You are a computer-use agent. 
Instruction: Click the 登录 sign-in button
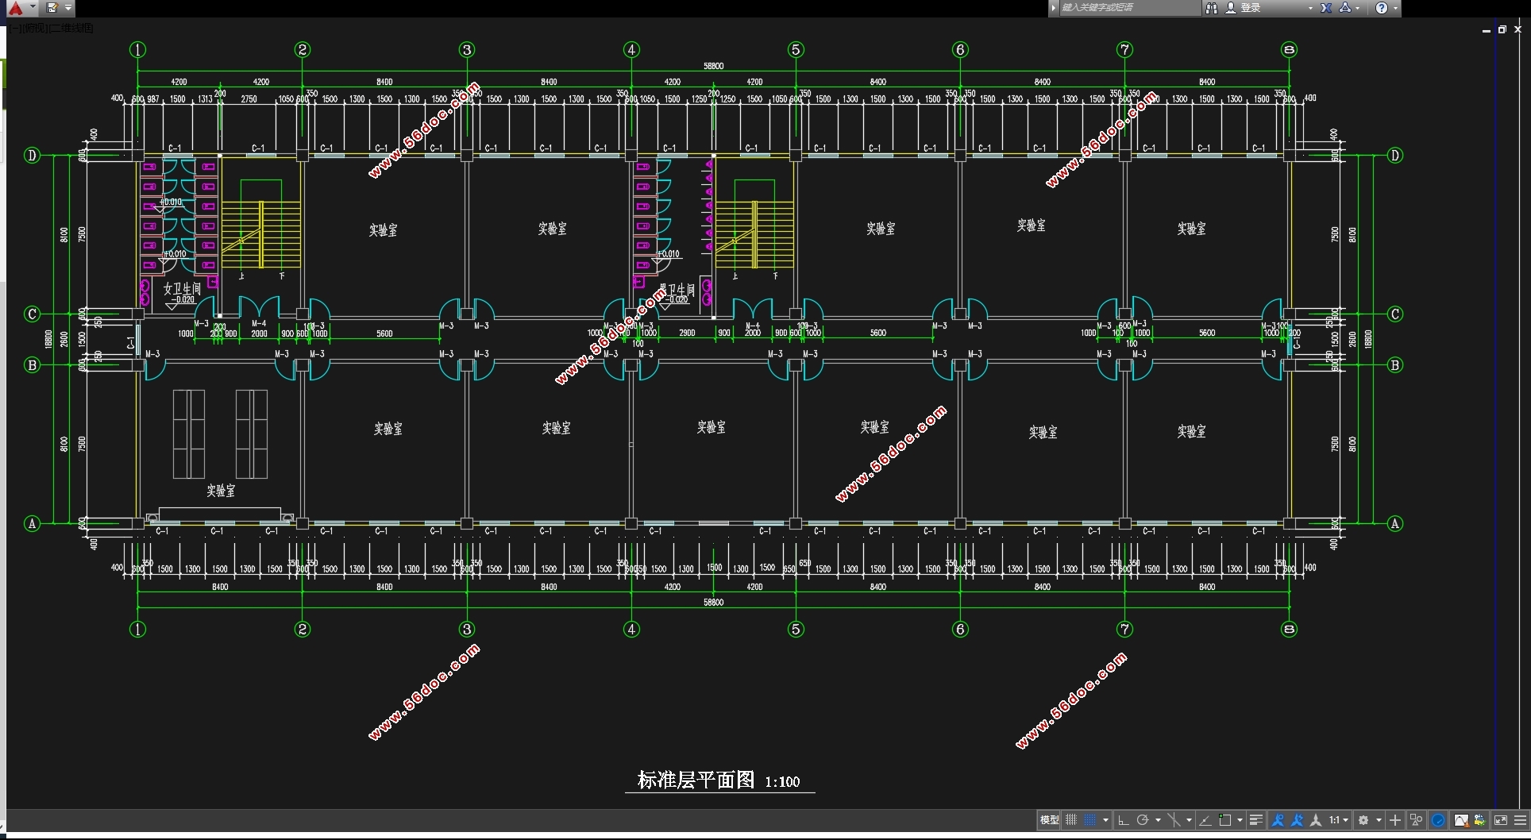pyautogui.click(x=1251, y=8)
